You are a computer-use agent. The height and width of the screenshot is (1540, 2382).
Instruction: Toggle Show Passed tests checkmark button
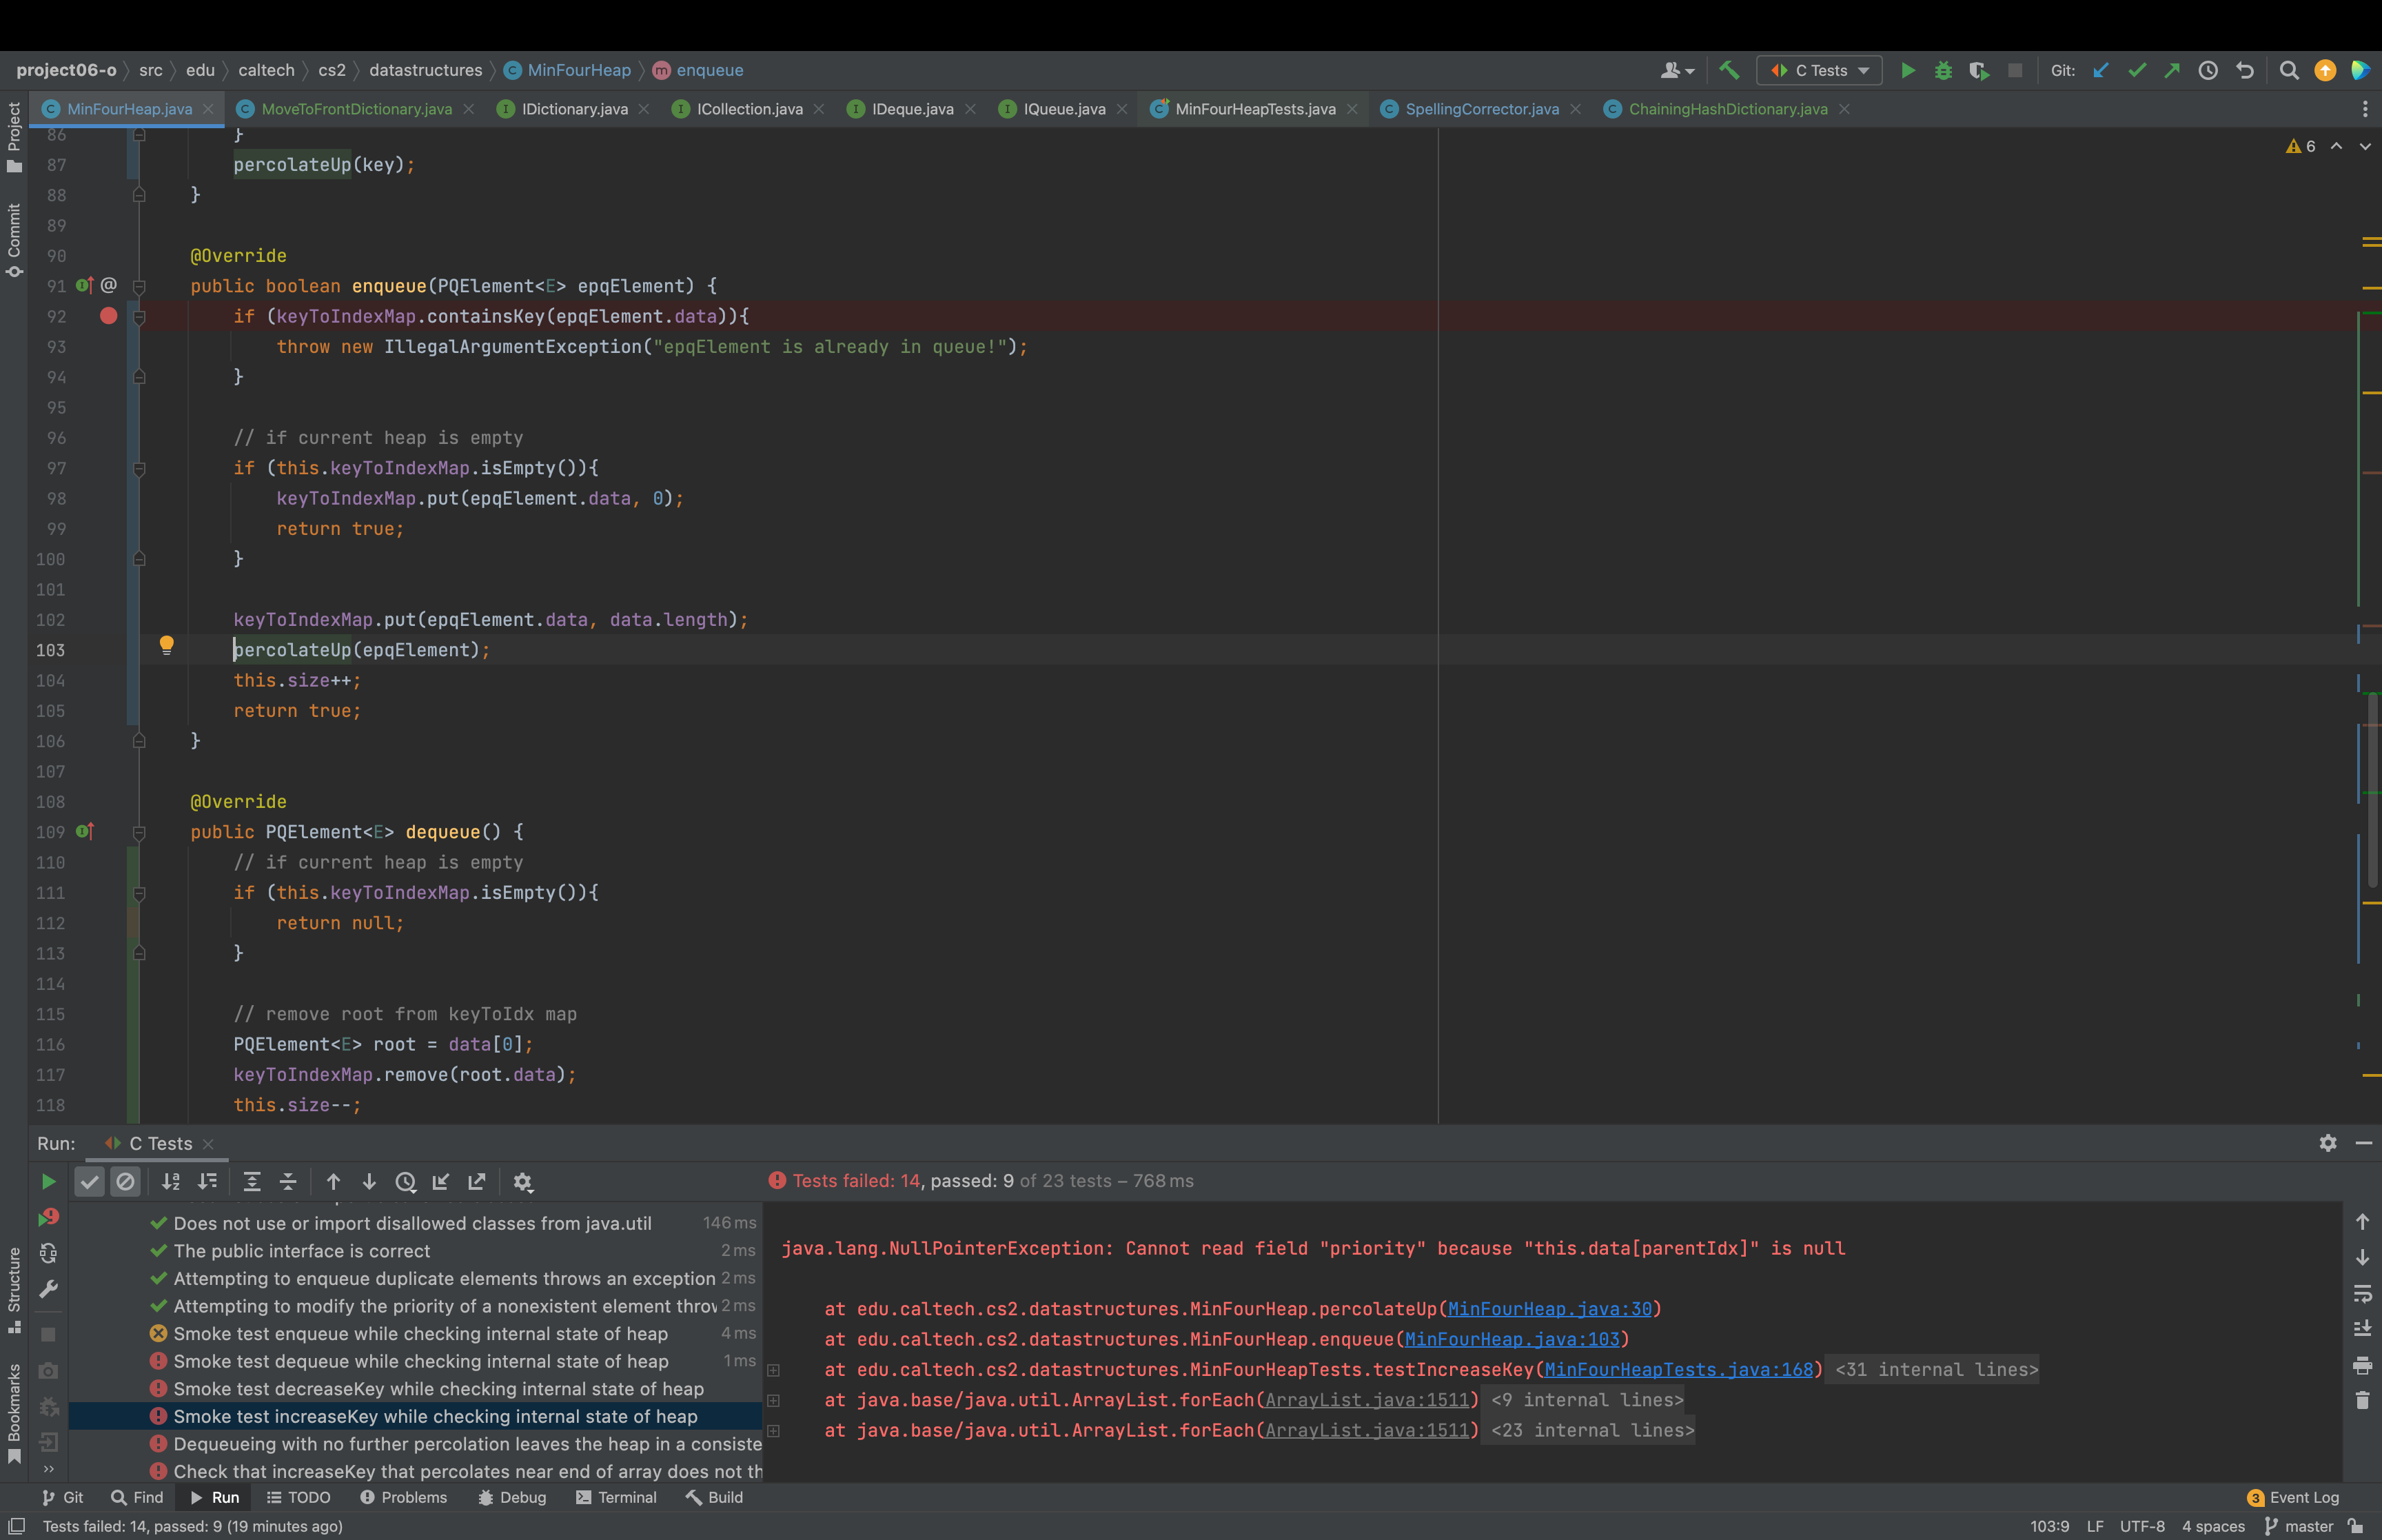coord(90,1181)
